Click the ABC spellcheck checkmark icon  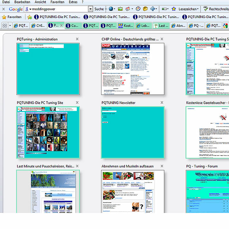[x=205, y=9]
